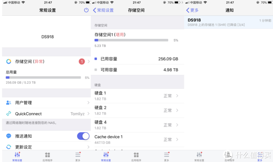273x162 pixels.
Task: Tap 硬盘 1 status 正常
Action: tap(167, 96)
